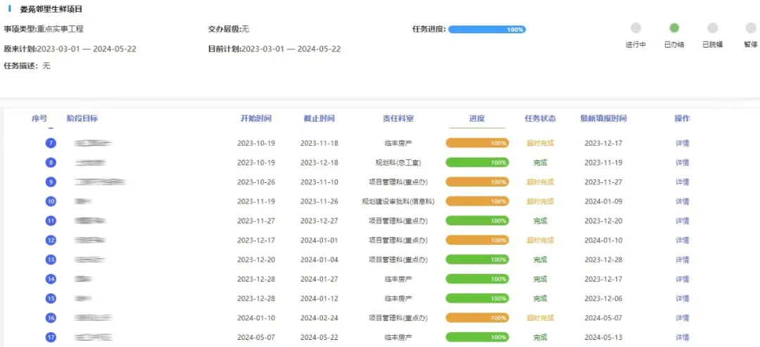Open 详情 for row 7

(682, 143)
